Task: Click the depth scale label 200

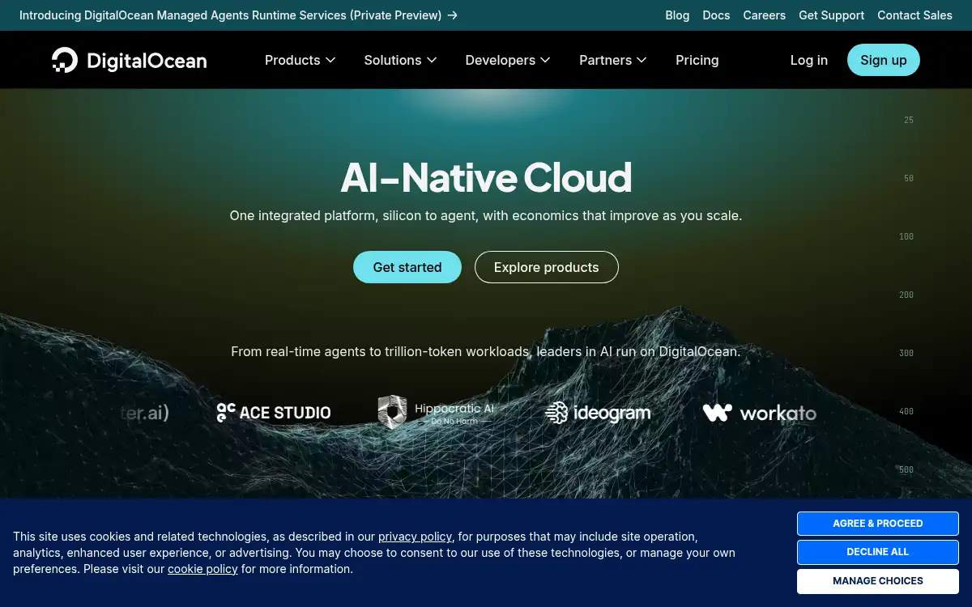Action: coord(906,295)
